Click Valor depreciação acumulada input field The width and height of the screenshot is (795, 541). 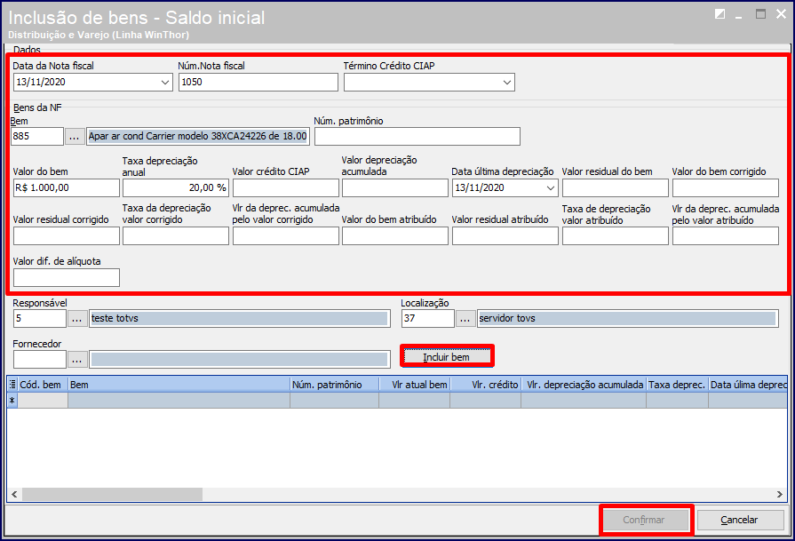(395, 188)
